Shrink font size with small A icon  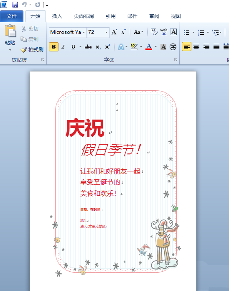(x=123, y=32)
